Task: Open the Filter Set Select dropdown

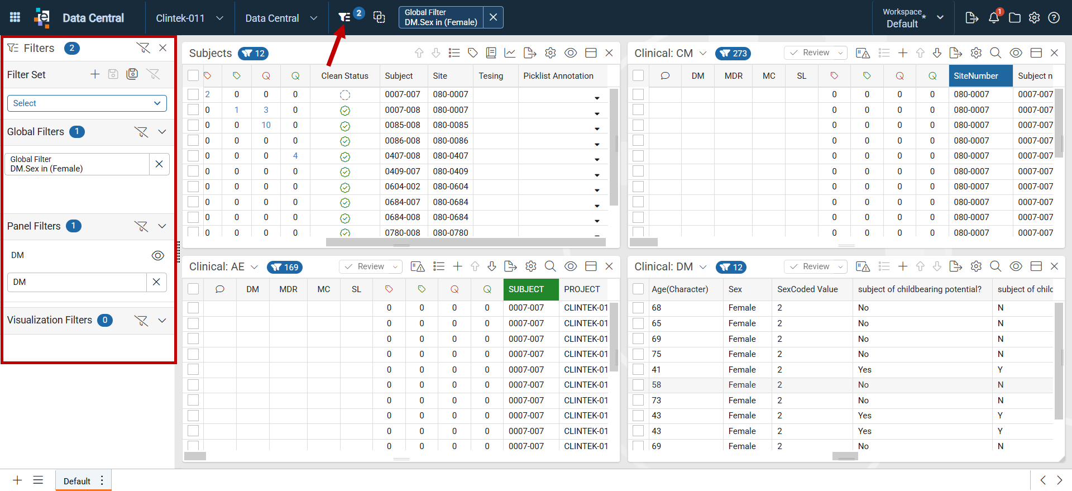Action: pos(87,103)
